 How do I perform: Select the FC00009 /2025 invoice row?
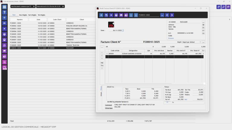pos(53,45)
